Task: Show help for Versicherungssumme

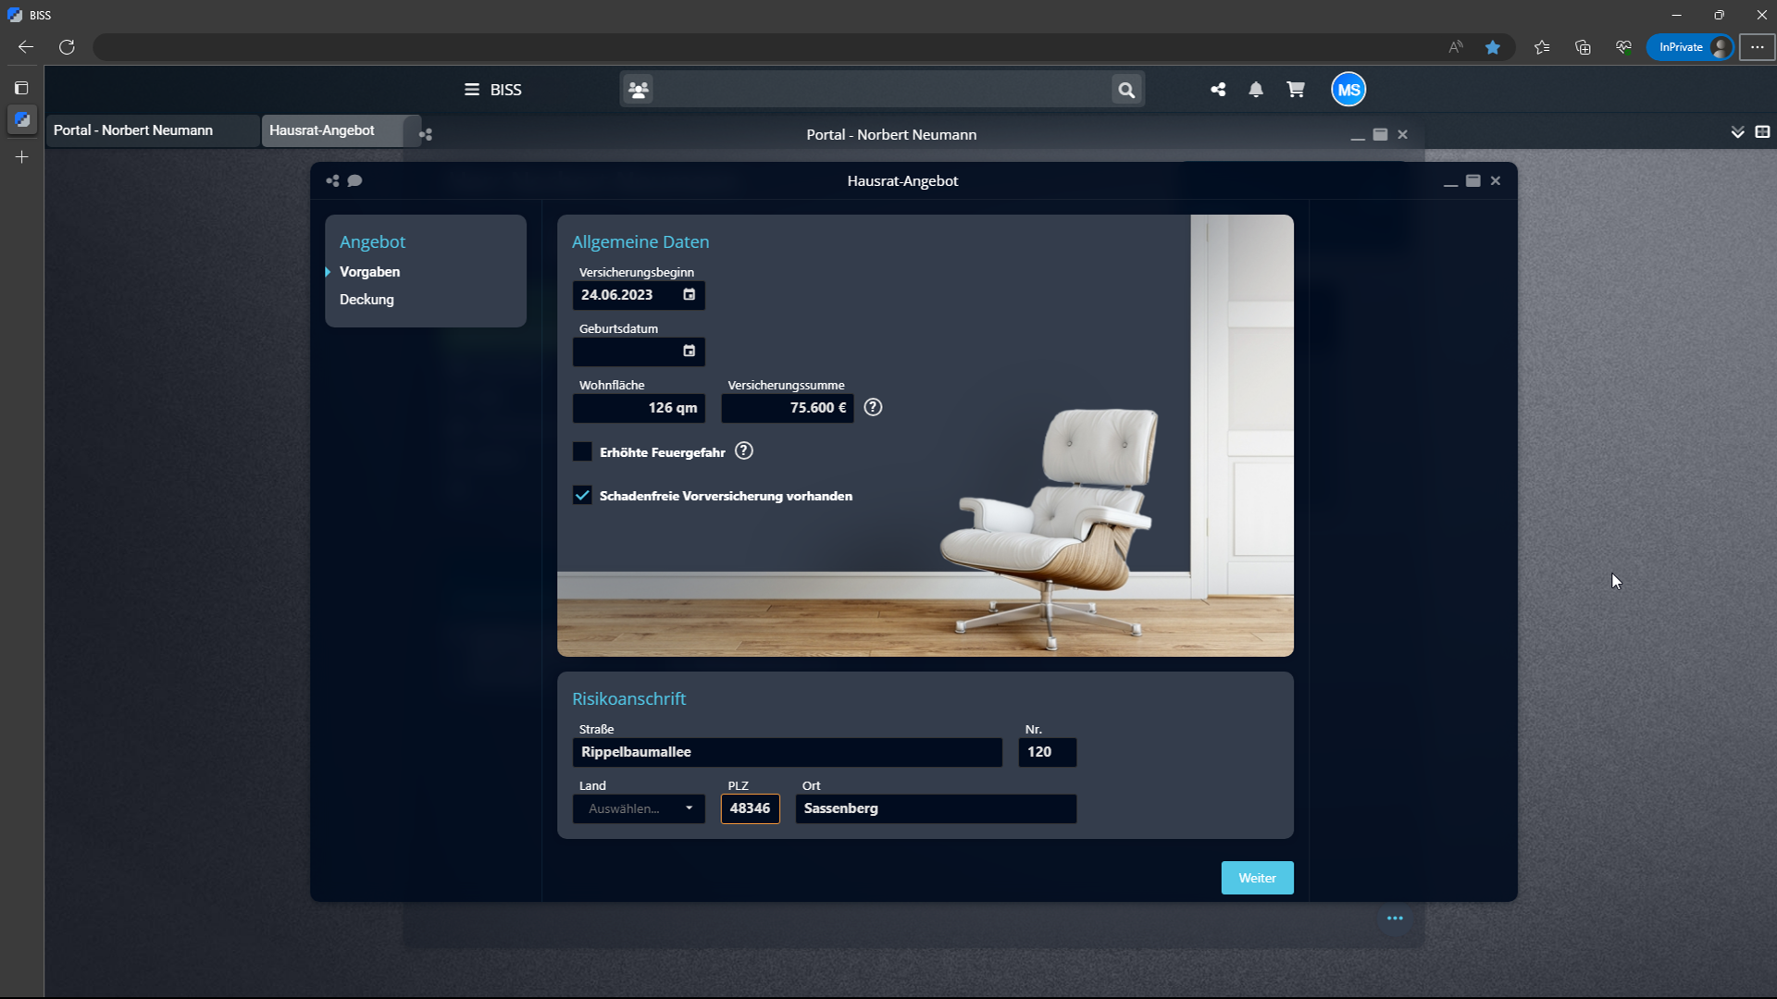Action: pos(873,408)
